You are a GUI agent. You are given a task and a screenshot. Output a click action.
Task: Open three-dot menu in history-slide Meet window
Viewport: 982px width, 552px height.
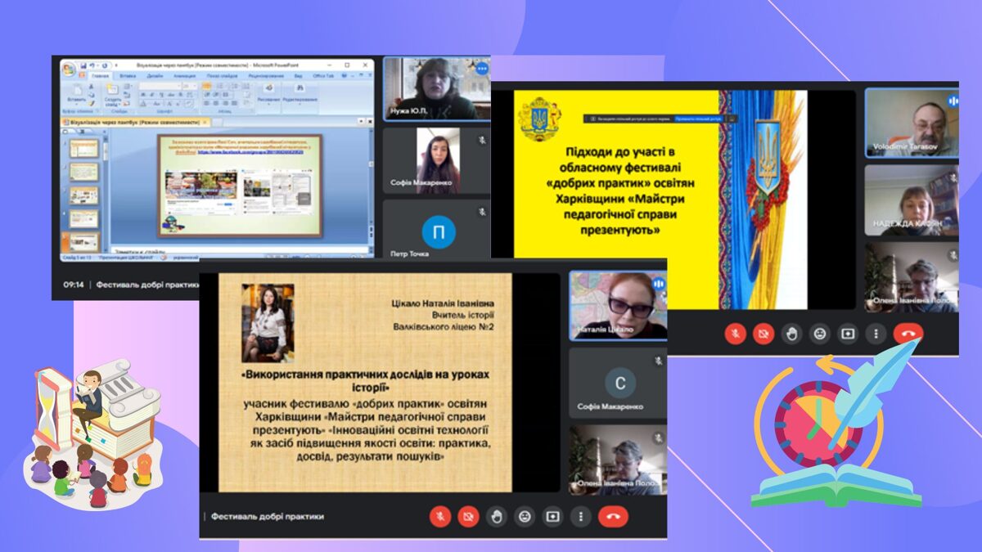tap(581, 516)
